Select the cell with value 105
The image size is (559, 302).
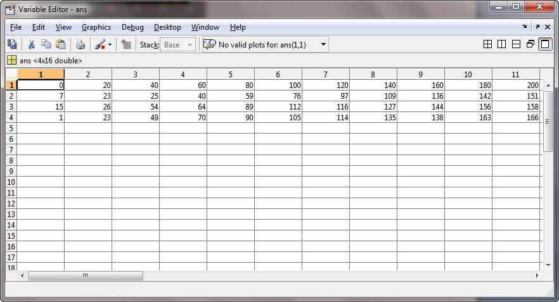tap(278, 117)
